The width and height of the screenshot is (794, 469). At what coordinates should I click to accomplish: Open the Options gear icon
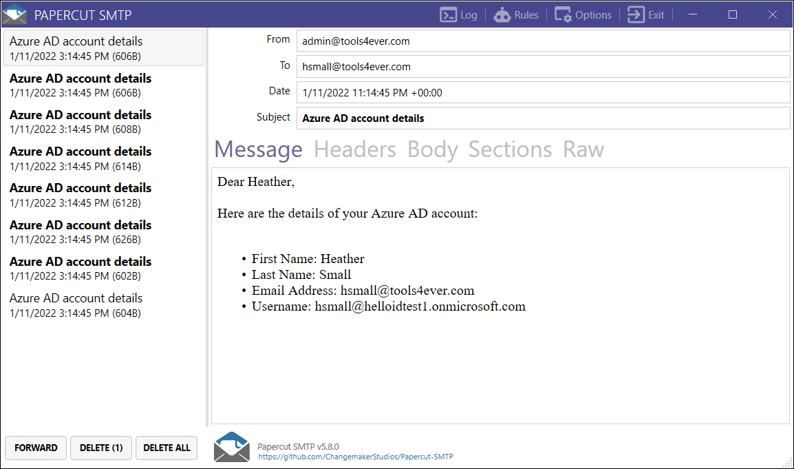(563, 14)
